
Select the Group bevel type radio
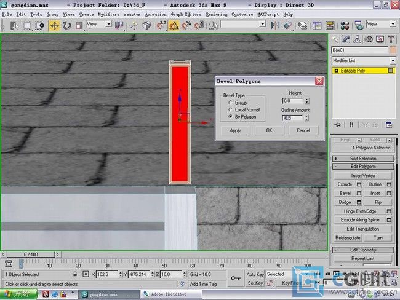pyautogui.click(x=230, y=103)
